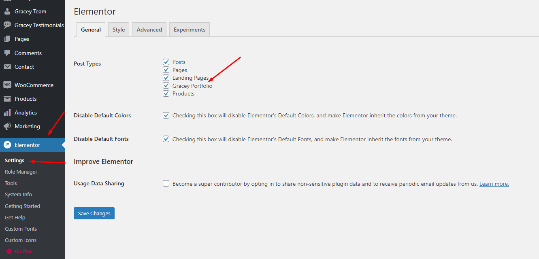
Task: Click the Elementor logo icon in sidebar
Action: 7,145
